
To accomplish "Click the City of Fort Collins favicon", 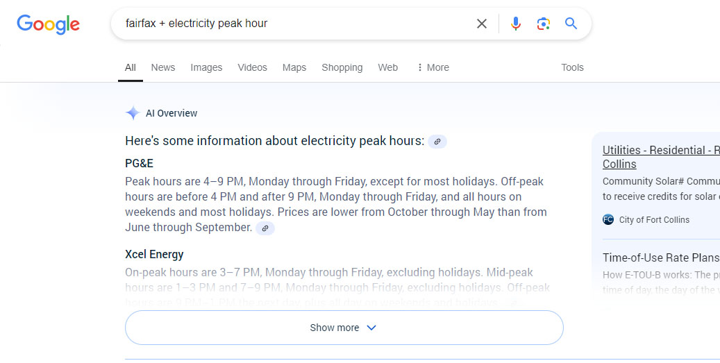I will click(x=608, y=219).
